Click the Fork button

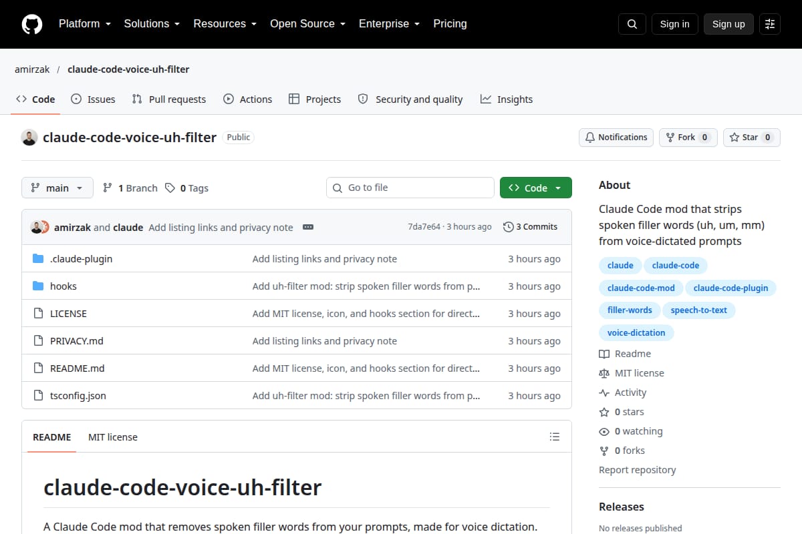click(x=688, y=138)
